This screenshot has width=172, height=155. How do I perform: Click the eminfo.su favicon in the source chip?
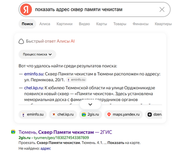coord(23,115)
